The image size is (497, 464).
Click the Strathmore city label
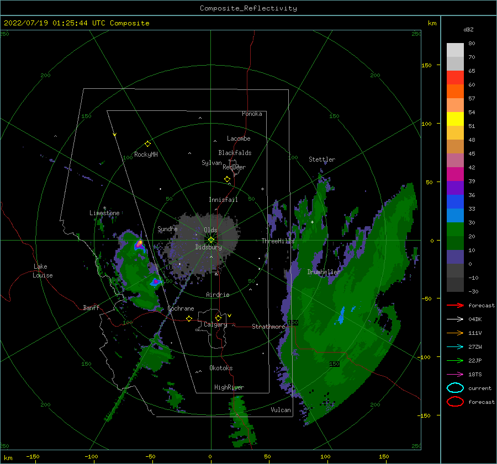click(269, 327)
